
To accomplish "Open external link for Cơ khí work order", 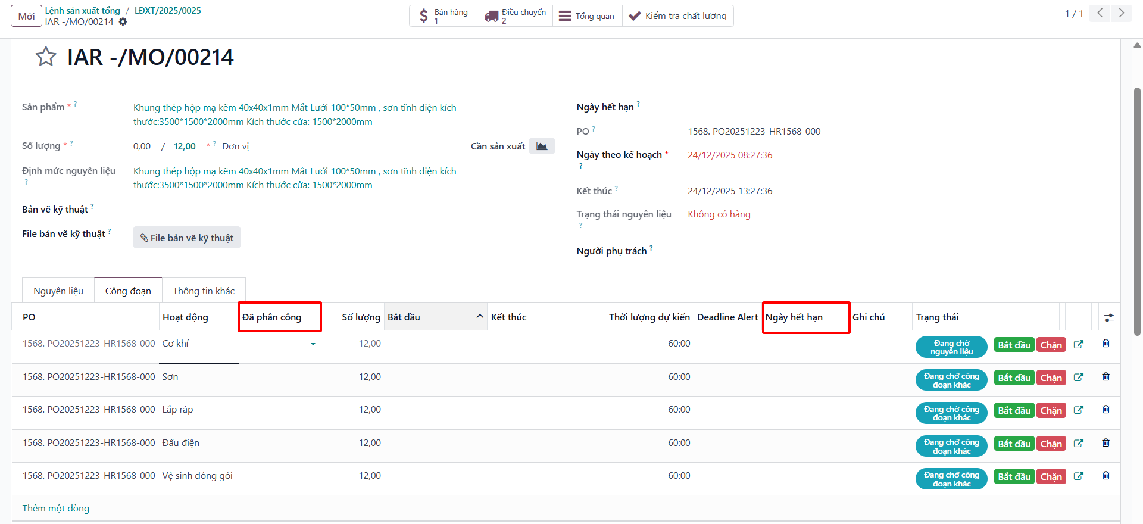I will 1078,344.
